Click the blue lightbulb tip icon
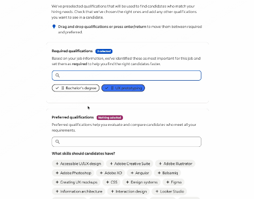The image size is (254, 199). click(x=54, y=26)
